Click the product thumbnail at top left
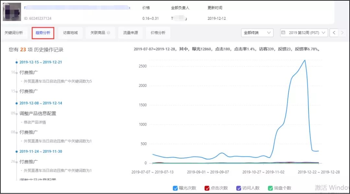The image size is (350, 194). point(12,12)
